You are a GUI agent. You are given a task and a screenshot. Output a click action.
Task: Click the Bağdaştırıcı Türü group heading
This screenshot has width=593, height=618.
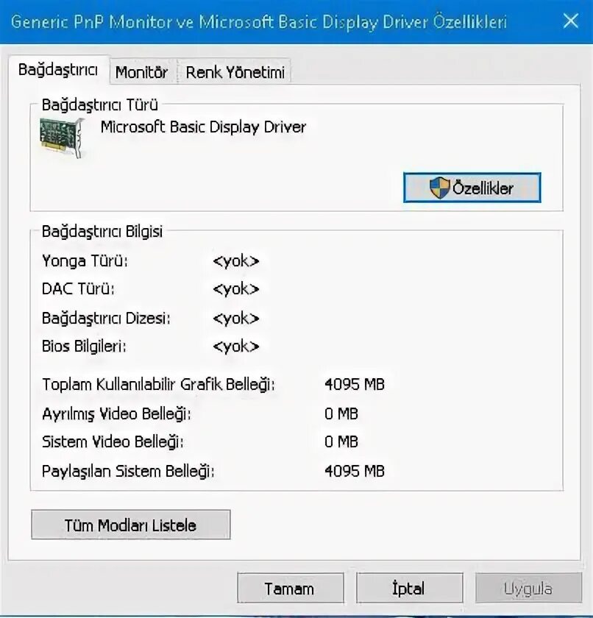[x=99, y=104]
